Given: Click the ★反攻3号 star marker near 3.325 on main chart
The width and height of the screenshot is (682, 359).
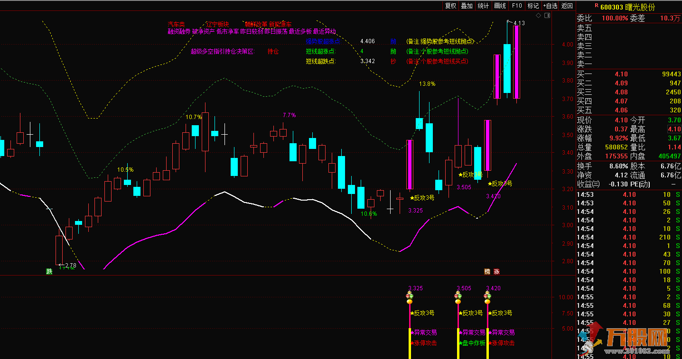Looking at the screenshot, I should [422, 198].
